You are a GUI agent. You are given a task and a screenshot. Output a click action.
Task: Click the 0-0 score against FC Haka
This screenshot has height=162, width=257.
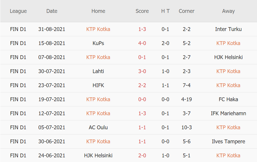coord(142,99)
